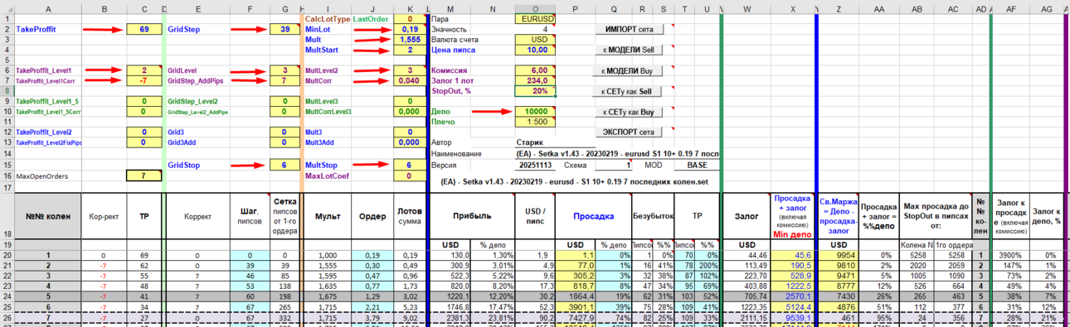Viewport: 1070px width, 327px height.
Task: Click the ЭКСПОРТ сета button
Action: pos(629,132)
